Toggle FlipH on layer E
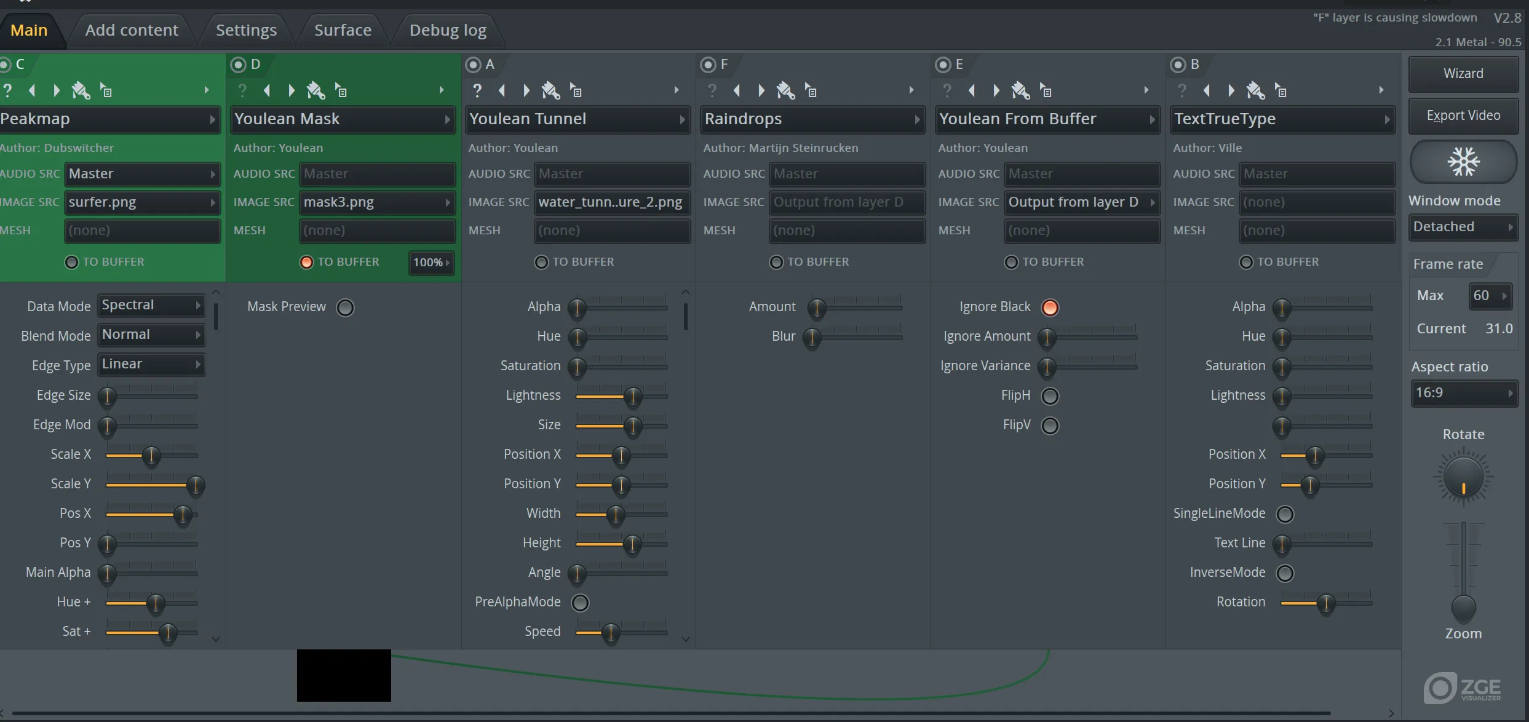Screen dimensions: 1529x722 (1050, 395)
